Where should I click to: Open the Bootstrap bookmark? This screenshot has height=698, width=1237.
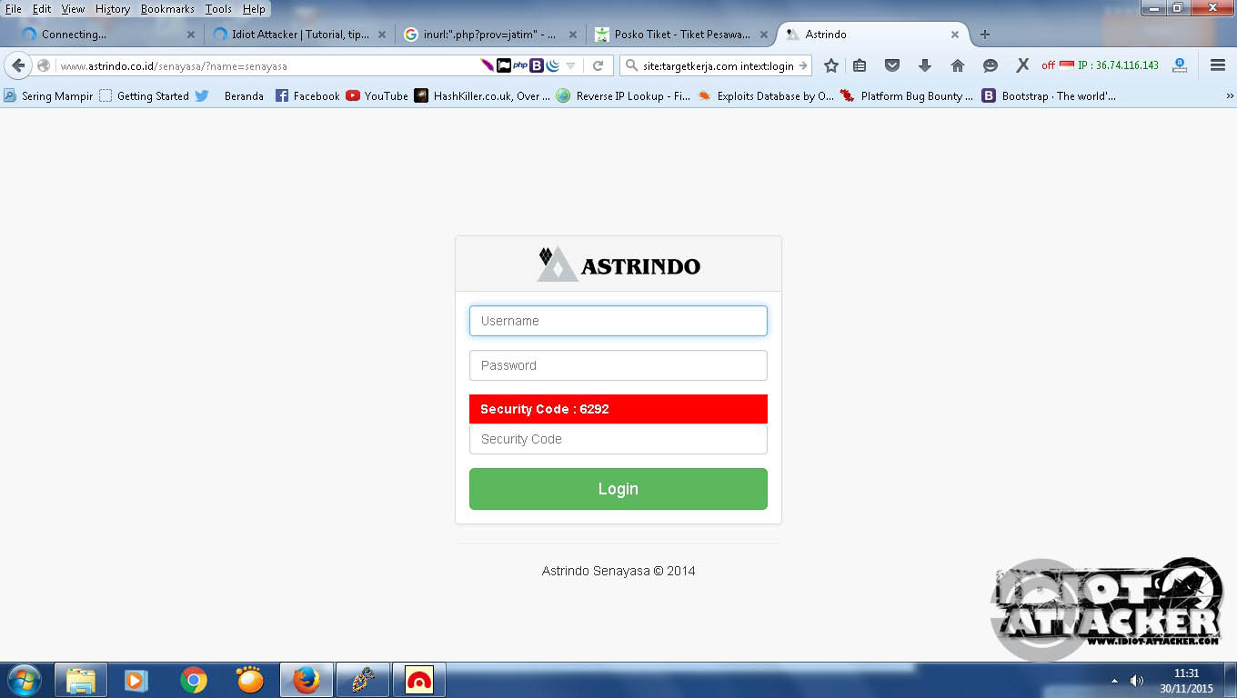[x=1049, y=95]
